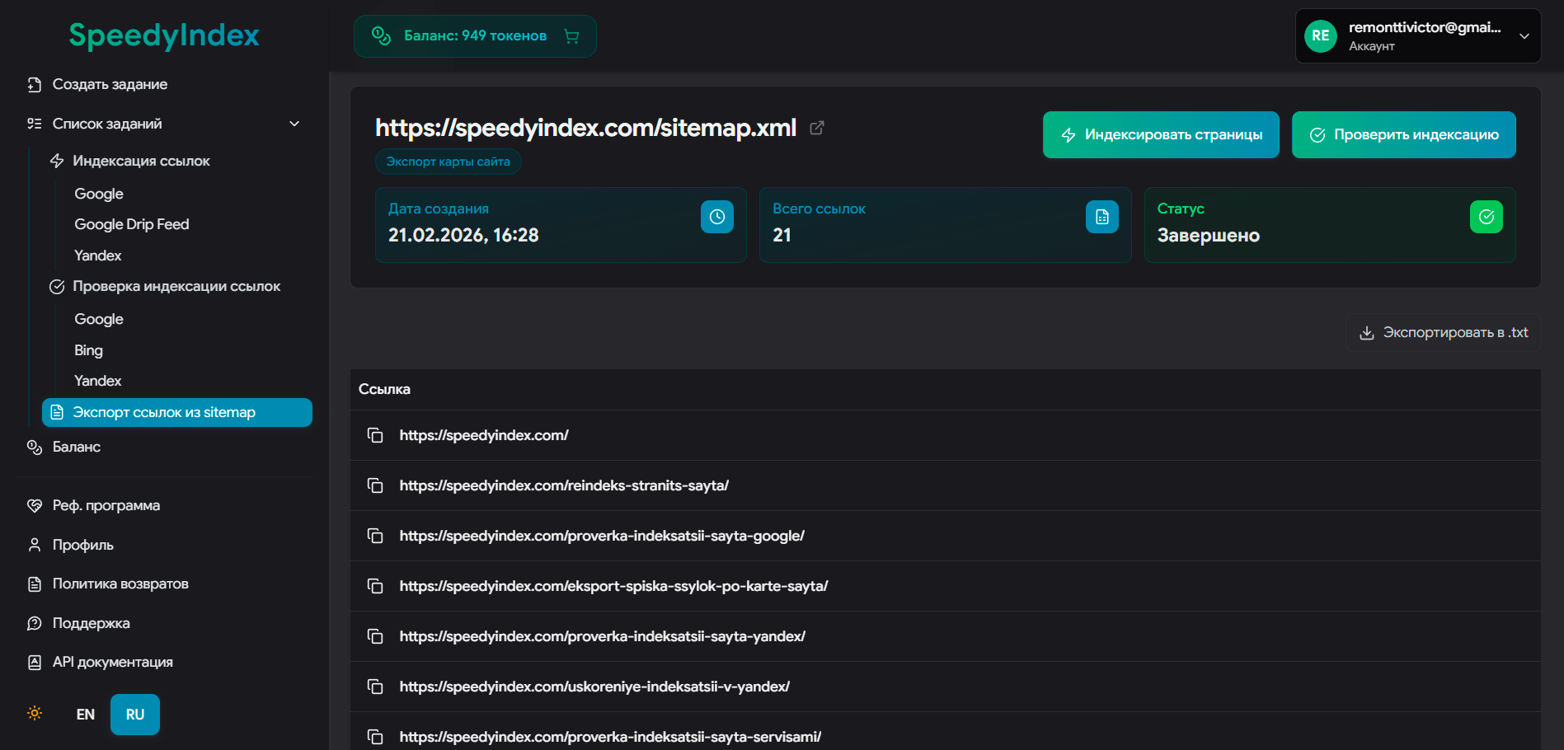Click the Создать задание icon in the sidebar
The width and height of the screenshot is (1564, 750).
pyautogui.click(x=34, y=83)
